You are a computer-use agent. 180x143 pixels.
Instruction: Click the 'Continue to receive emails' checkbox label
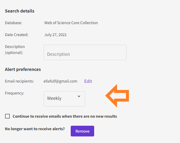65,116
